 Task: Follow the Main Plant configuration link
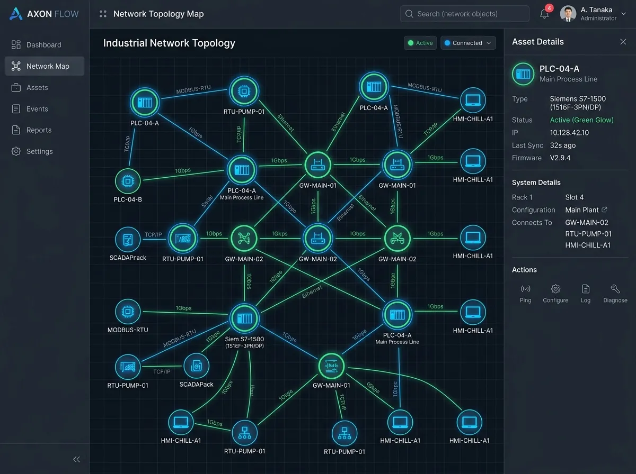586,210
